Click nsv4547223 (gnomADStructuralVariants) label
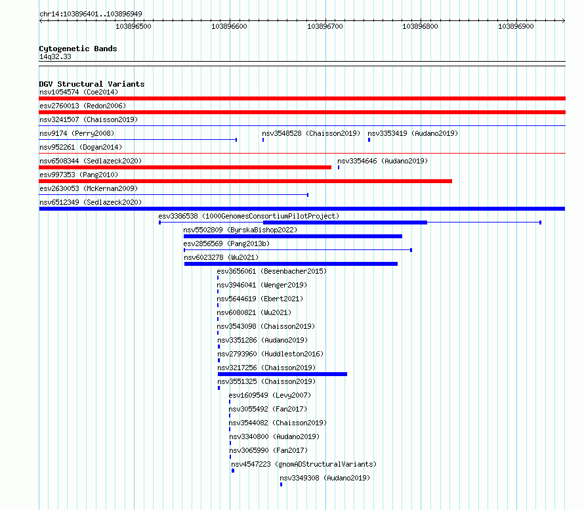The height and width of the screenshot is (510, 584). pyautogui.click(x=304, y=464)
